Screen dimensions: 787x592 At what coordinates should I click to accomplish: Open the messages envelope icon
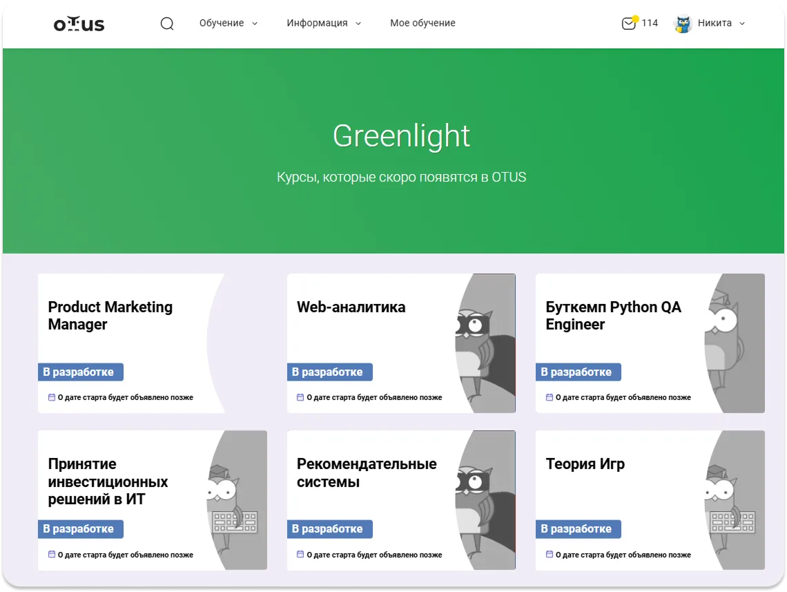[628, 23]
